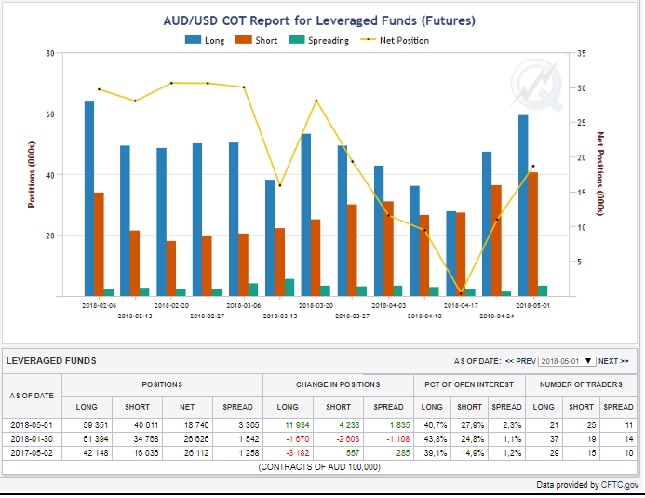Click the green long change value 11 934

pyautogui.click(x=297, y=424)
